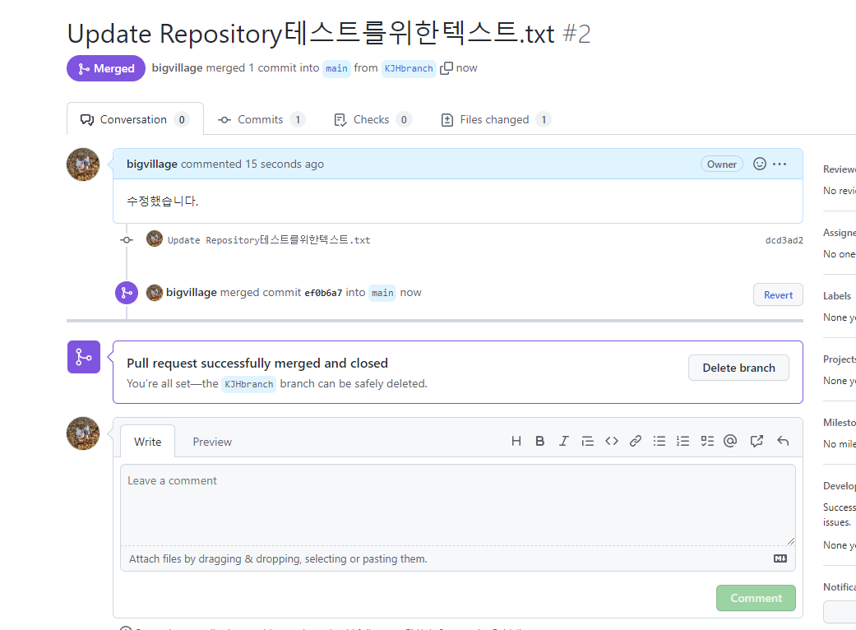Click the purple Merged status badge
856x630 pixels.
tap(106, 68)
